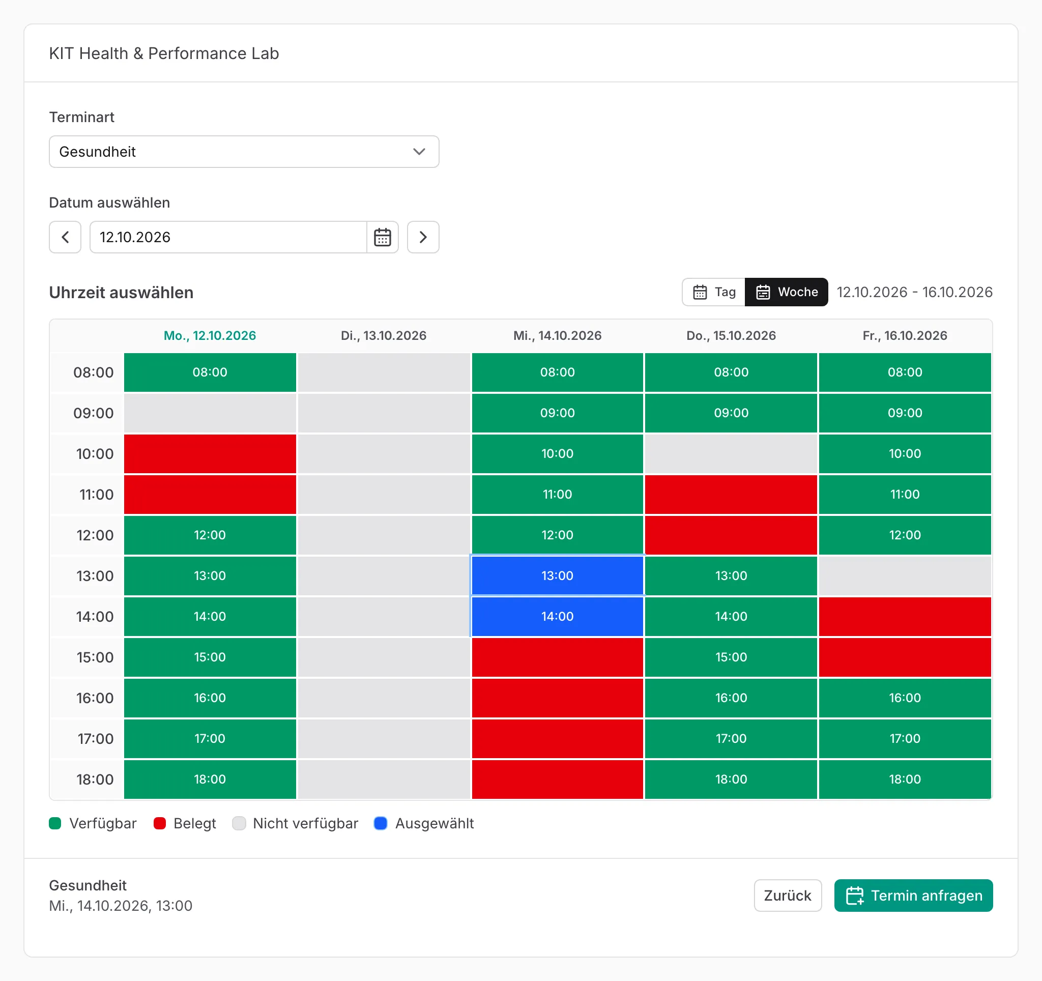Select Thursday 18:00 slot
This screenshot has height=981, width=1042.
coord(731,779)
